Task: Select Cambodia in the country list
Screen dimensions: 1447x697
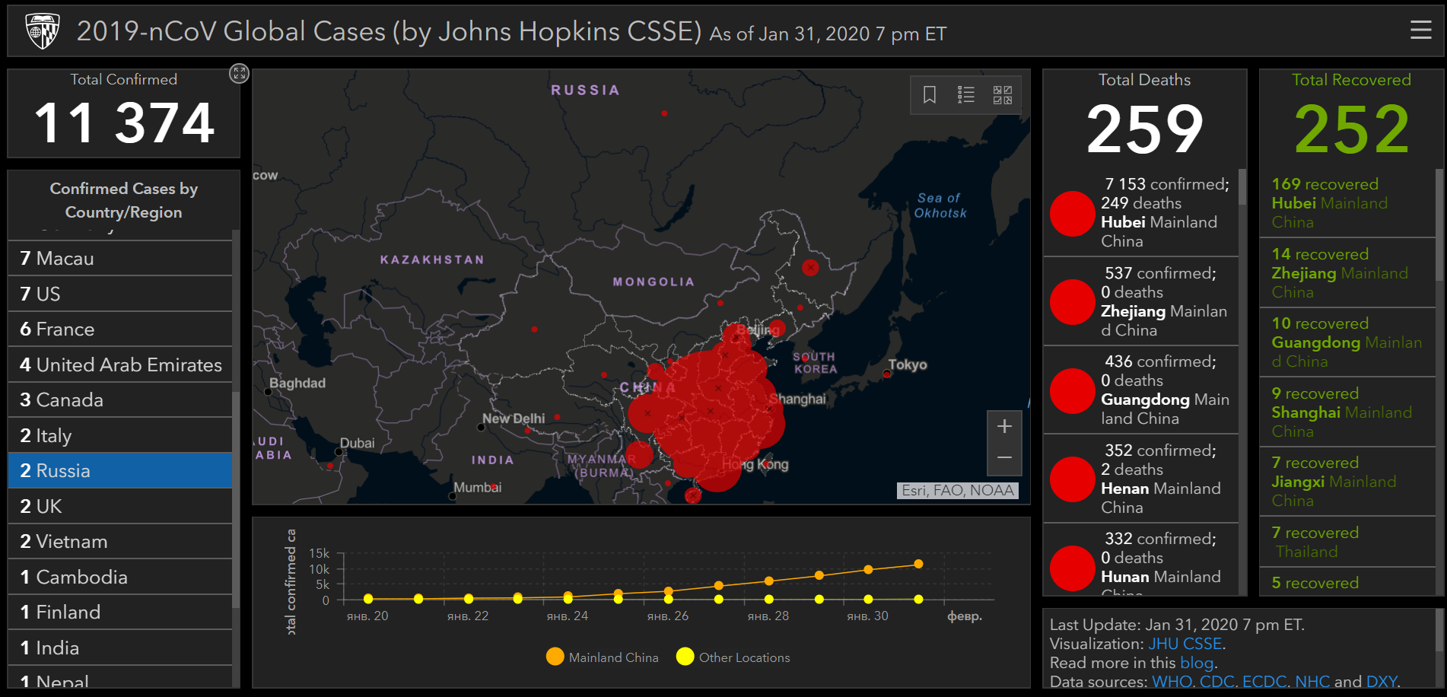Action: [x=120, y=577]
